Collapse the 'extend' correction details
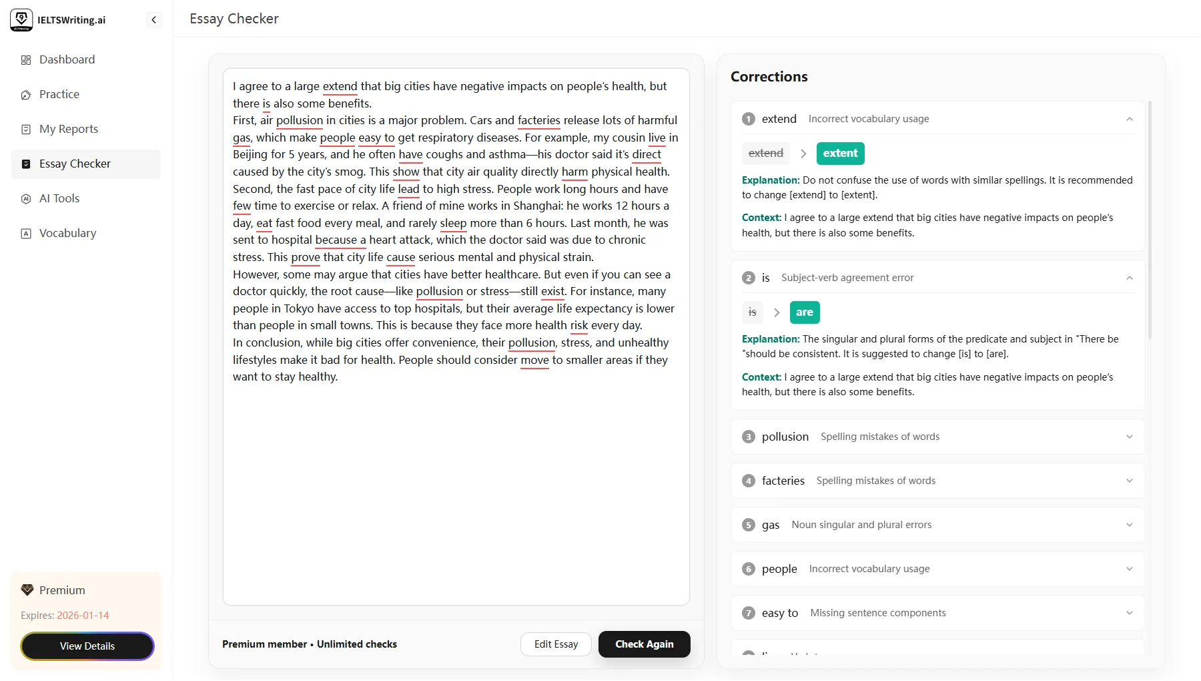Screen dimensions: 1201x681 click(1129, 119)
